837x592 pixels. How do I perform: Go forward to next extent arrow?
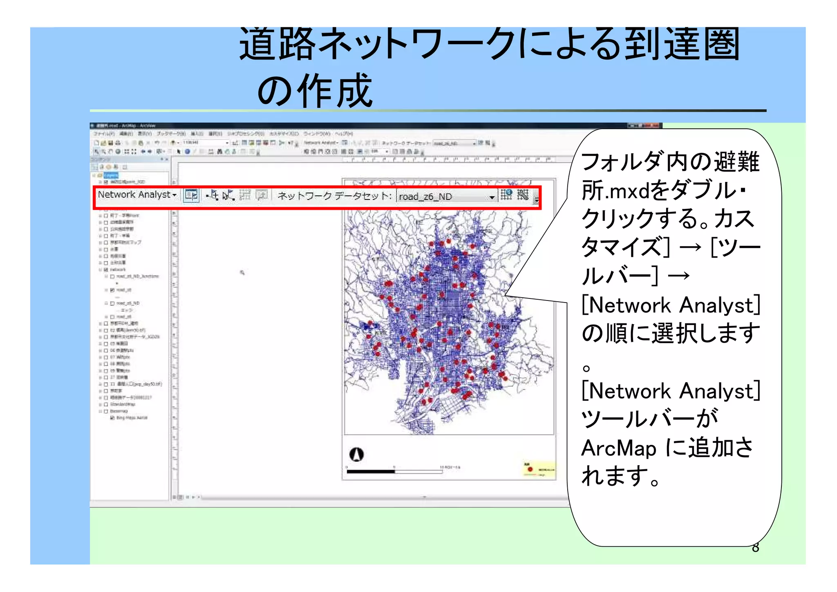click(150, 151)
